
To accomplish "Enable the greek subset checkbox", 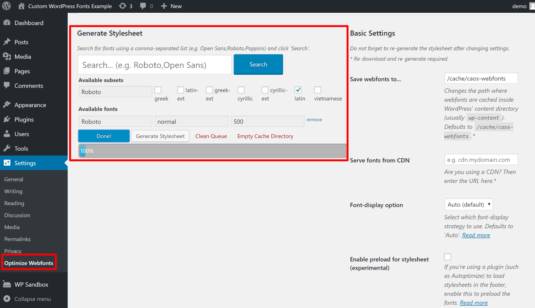I will [x=158, y=90].
